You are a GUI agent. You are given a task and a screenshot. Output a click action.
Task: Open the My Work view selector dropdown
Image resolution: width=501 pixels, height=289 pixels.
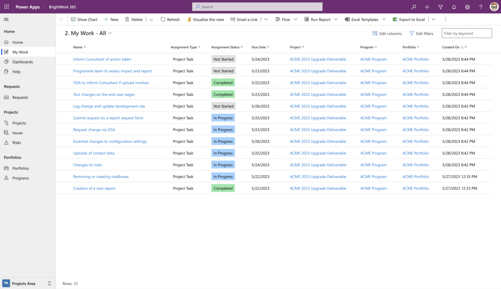(x=110, y=33)
